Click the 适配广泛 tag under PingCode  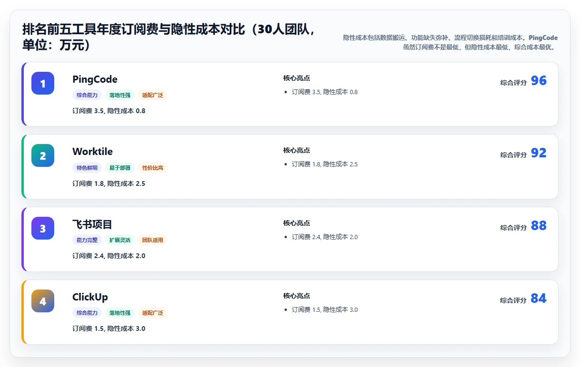[x=153, y=95]
